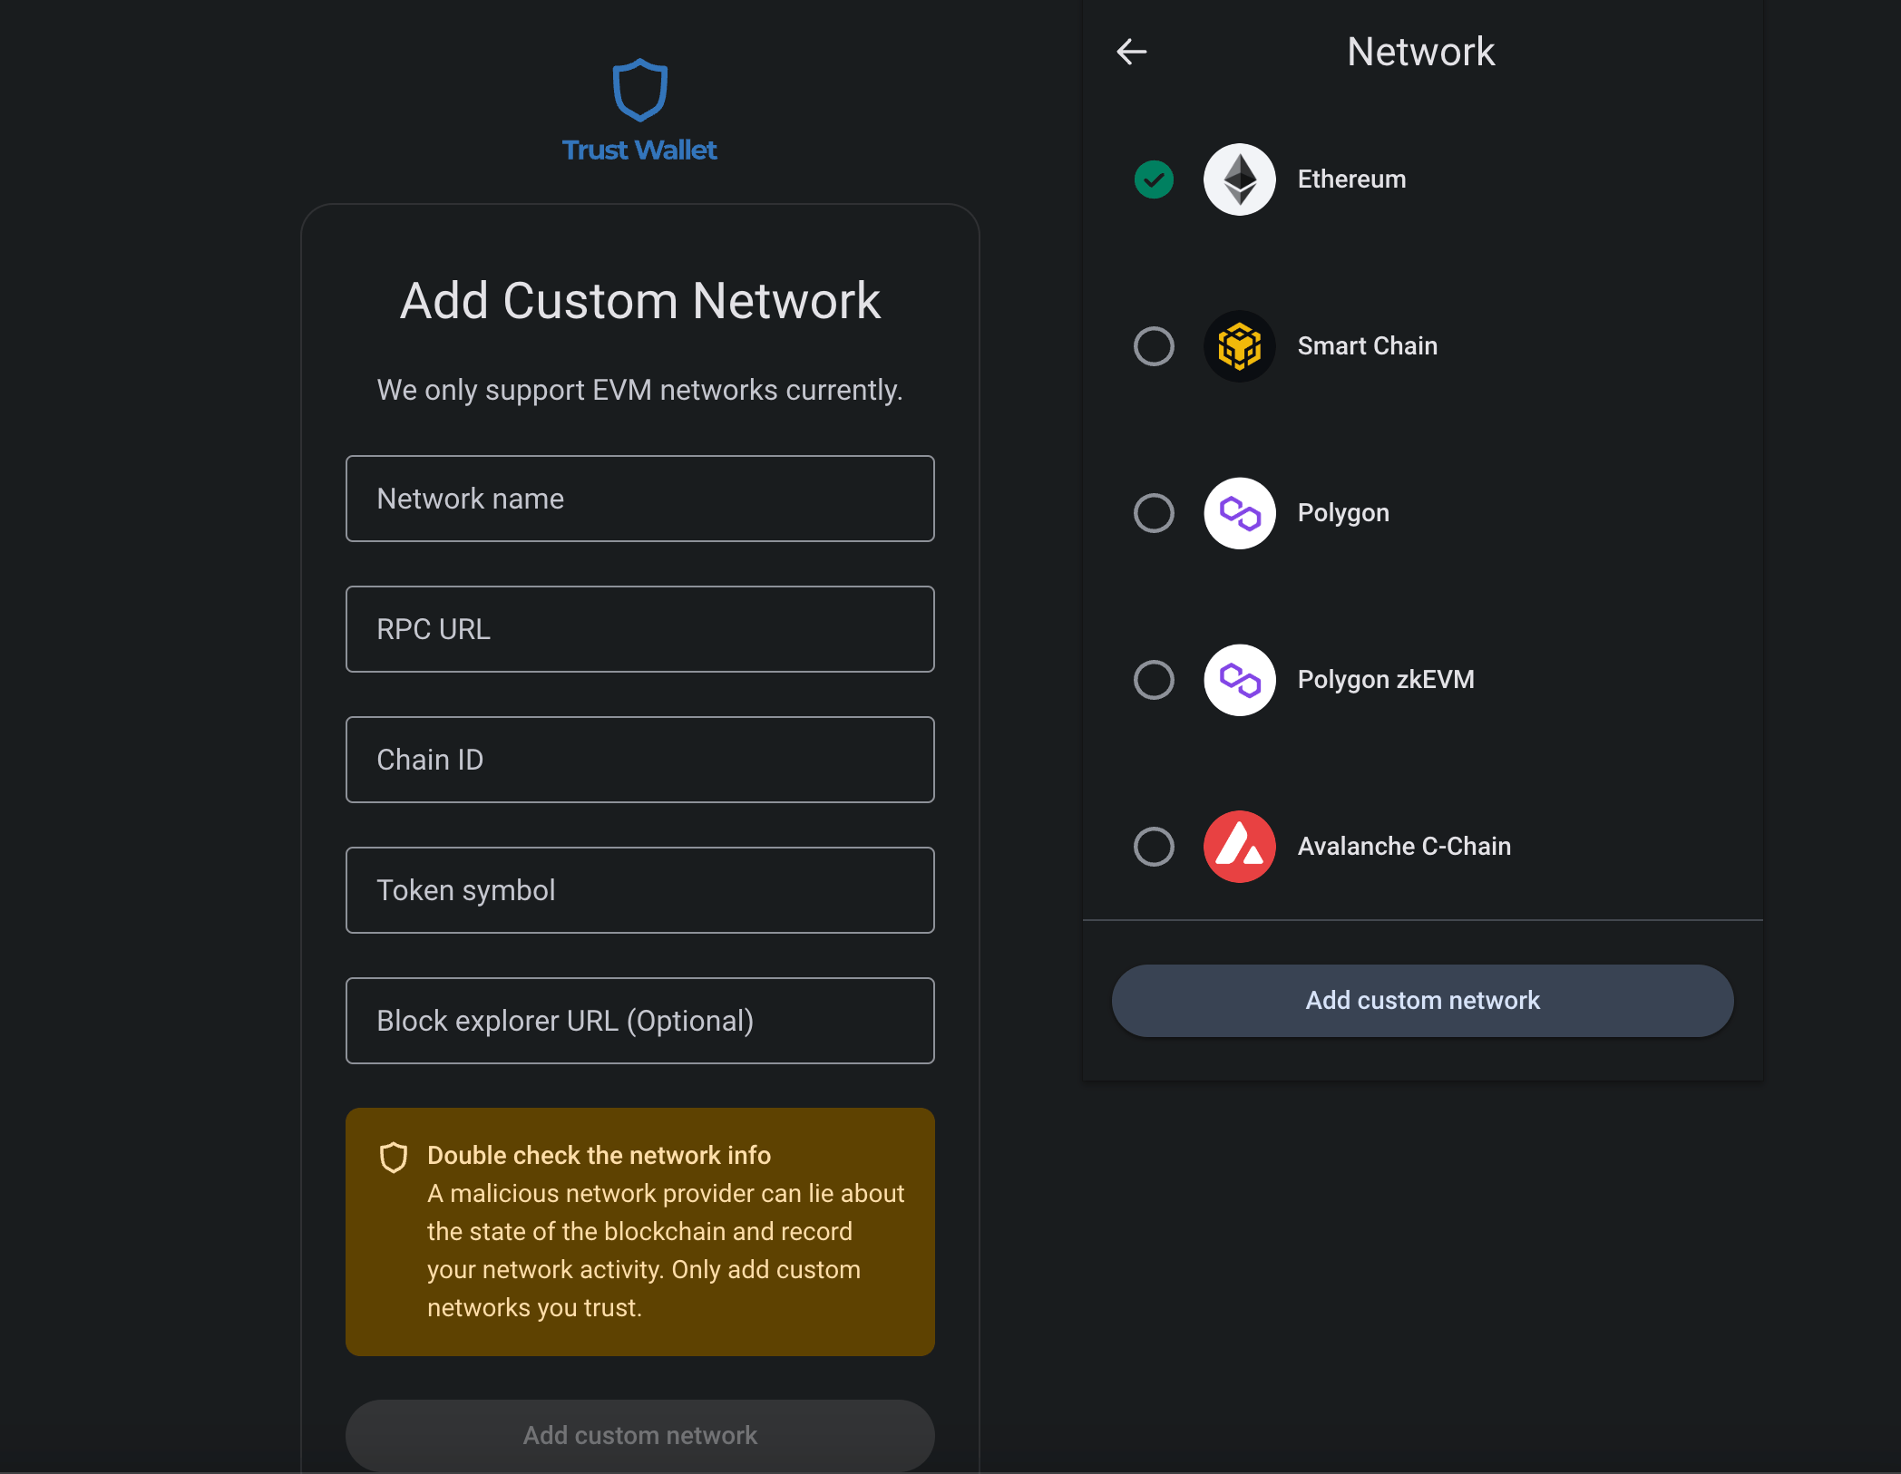Click the back arrow in Network panel

(1131, 52)
